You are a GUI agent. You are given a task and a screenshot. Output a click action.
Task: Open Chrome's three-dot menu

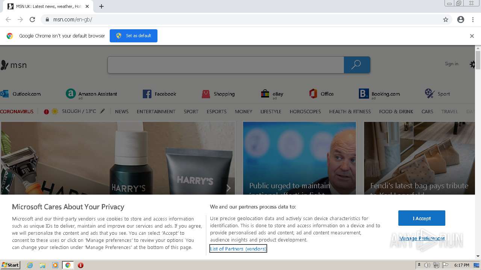point(473,19)
